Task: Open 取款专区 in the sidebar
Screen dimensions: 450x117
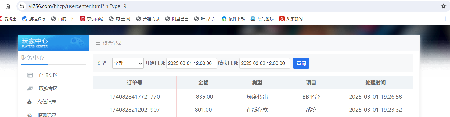Action: pyautogui.click(x=48, y=88)
